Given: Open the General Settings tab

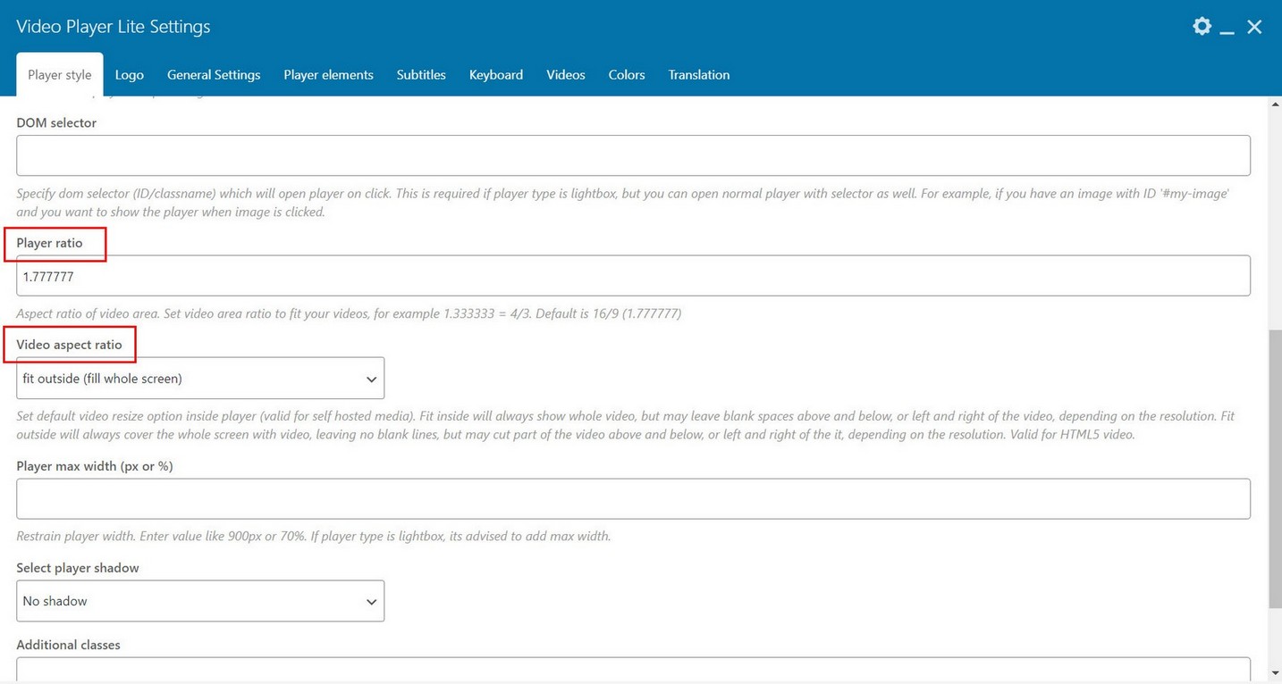Looking at the screenshot, I should (214, 75).
